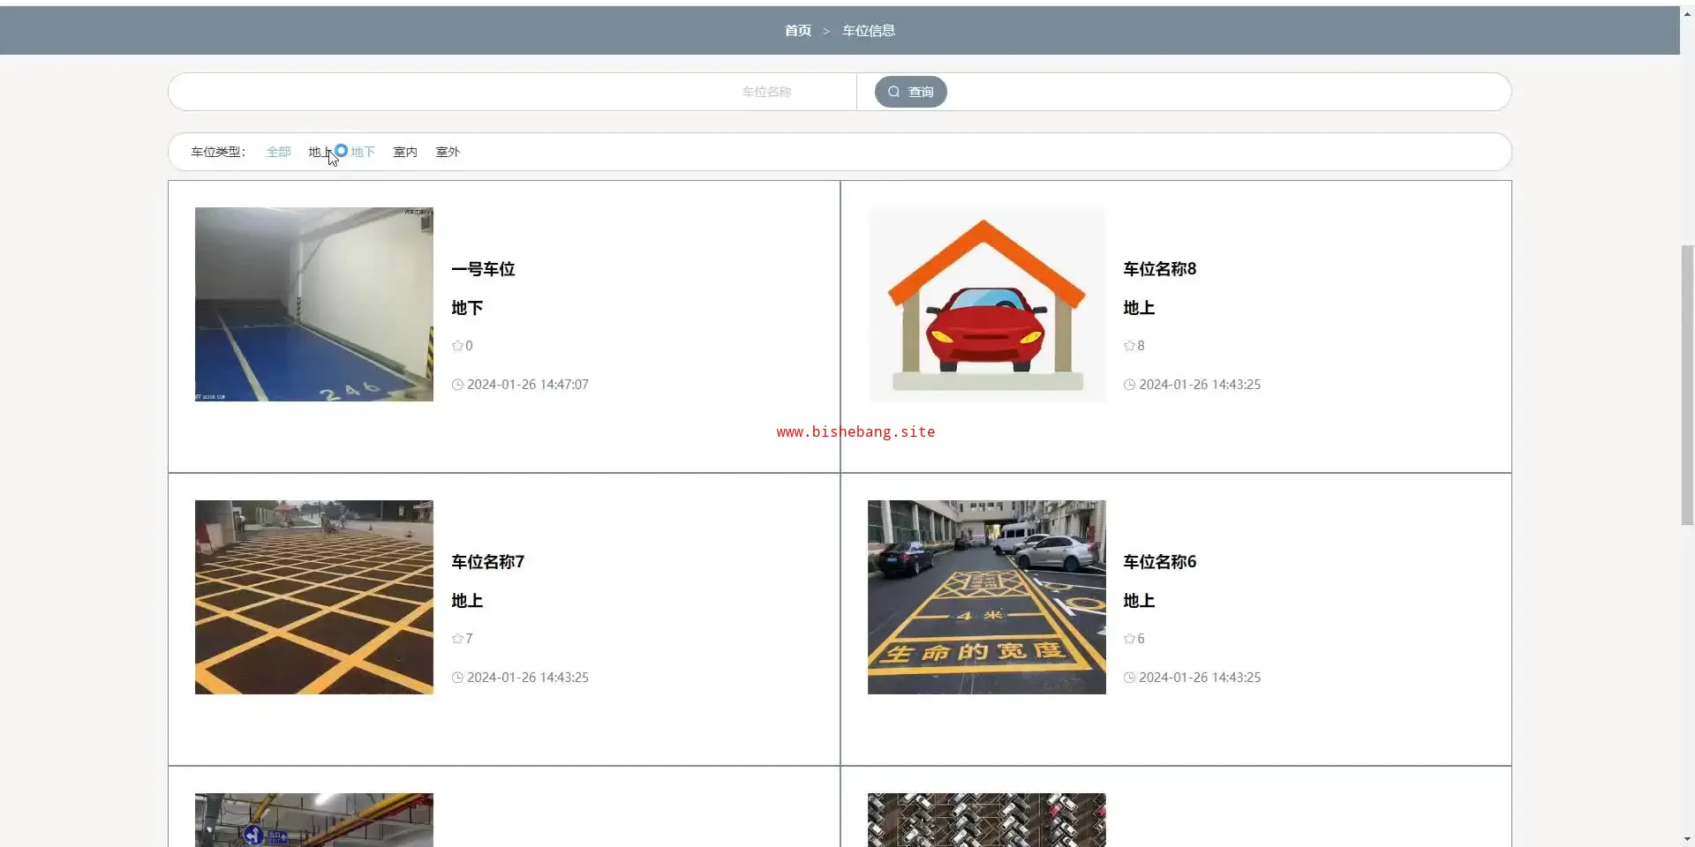This screenshot has width=1695, height=847.
Task: Click the star icon on 车位名称6
Action: [1129, 639]
